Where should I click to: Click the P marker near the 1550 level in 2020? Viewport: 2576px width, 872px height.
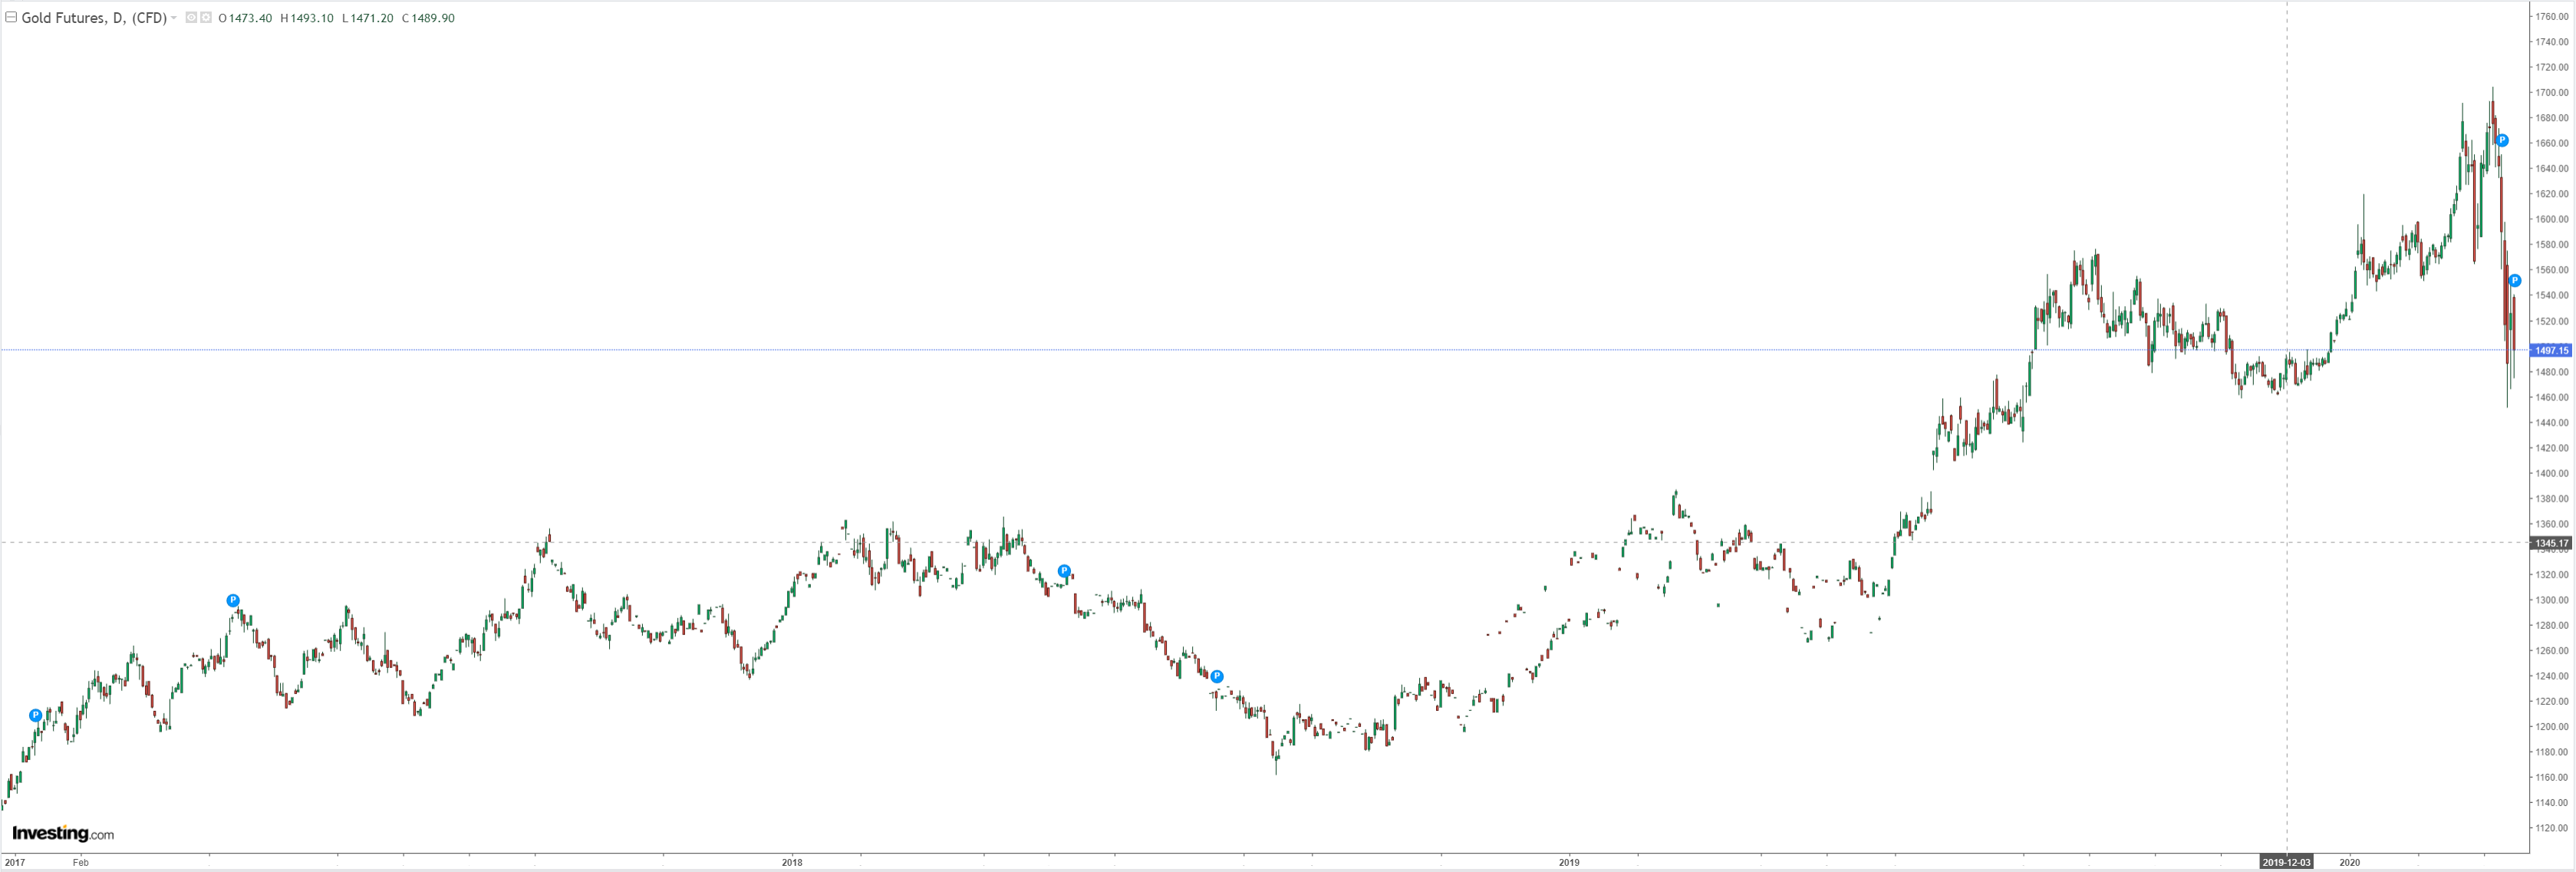click(2515, 281)
